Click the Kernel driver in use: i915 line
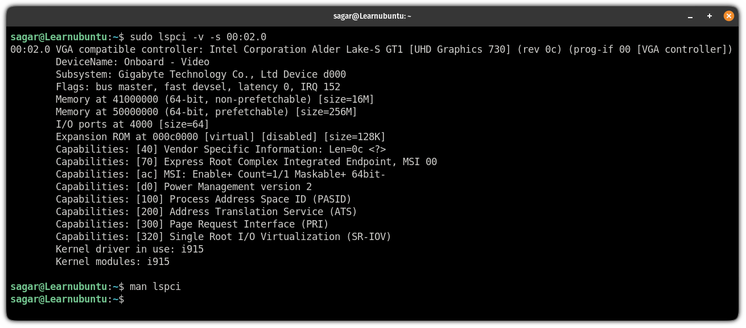This screenshot has height=328, width=746. [129, 249]
